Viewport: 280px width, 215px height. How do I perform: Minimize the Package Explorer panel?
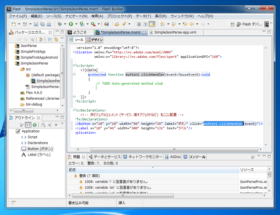[x=57, y=32]
